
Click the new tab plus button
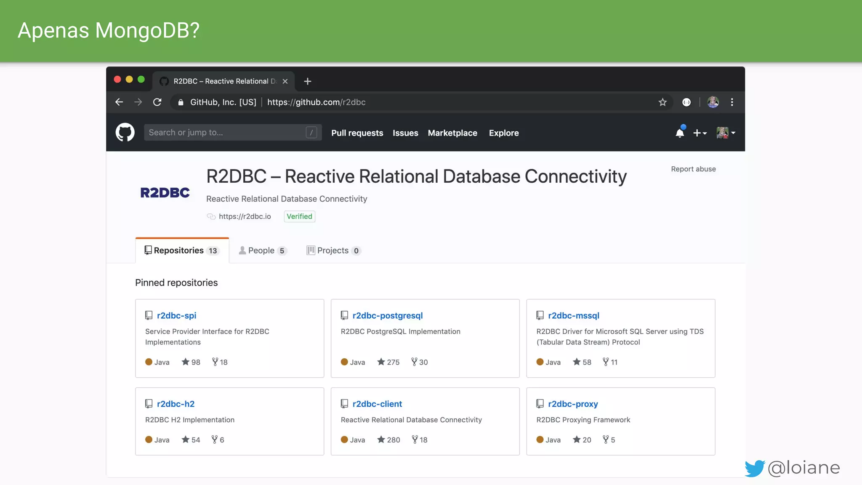click(308, 81)
